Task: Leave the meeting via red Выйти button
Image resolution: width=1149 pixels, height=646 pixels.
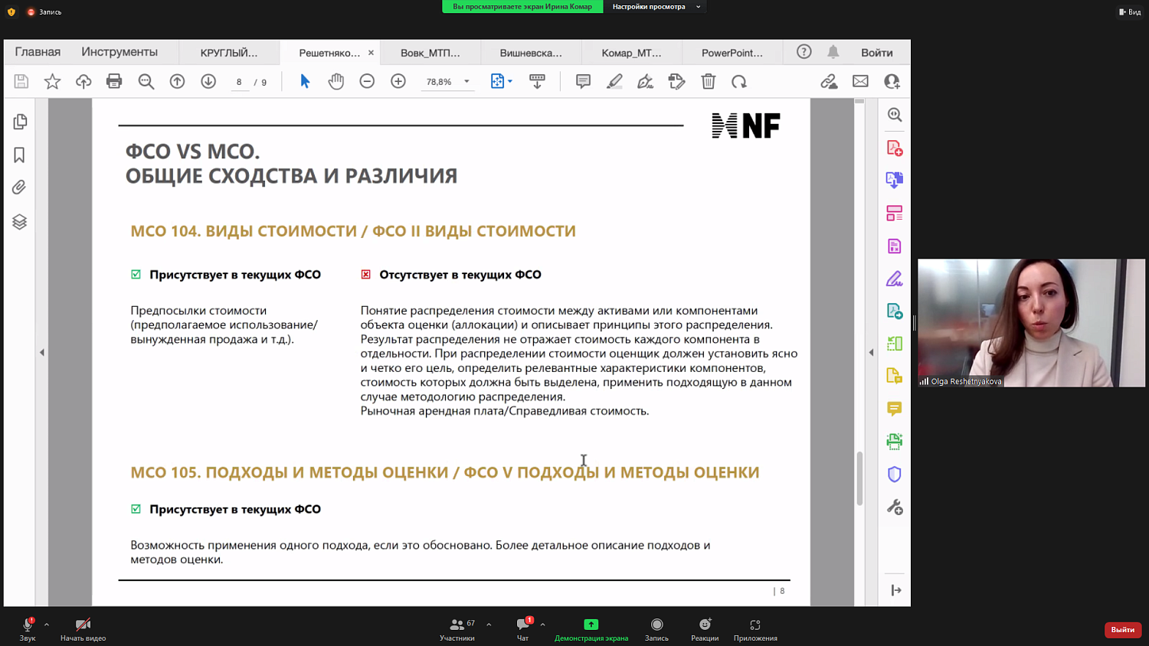Action: click(x=1121, y=629)
